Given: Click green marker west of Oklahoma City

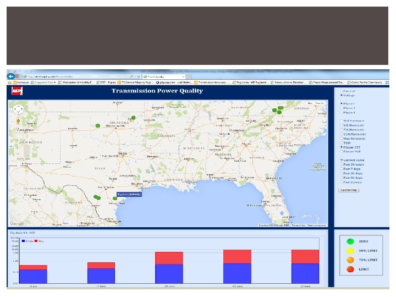Looking at the screenshot, I should click(98, 125).
